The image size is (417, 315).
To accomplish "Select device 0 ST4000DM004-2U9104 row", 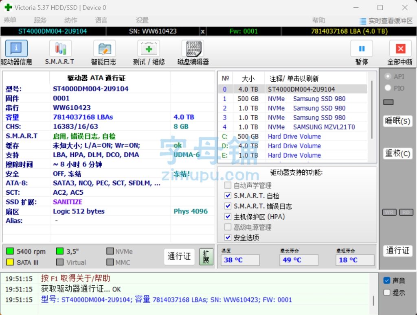I will coord(292,89).
